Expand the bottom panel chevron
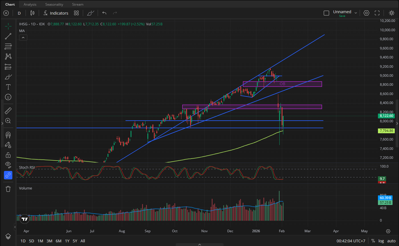Viewport: 399px width, 246px height. click(x=200, y=244)
